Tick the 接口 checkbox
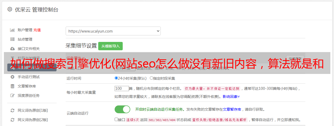The image size is (334, 126). (116, 119)
